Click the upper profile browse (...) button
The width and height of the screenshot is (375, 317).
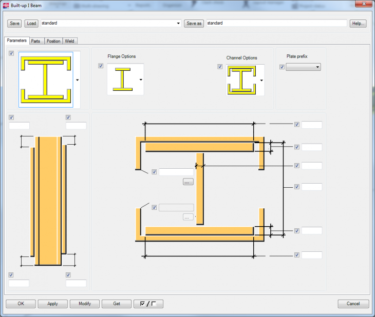click(188, 182)
